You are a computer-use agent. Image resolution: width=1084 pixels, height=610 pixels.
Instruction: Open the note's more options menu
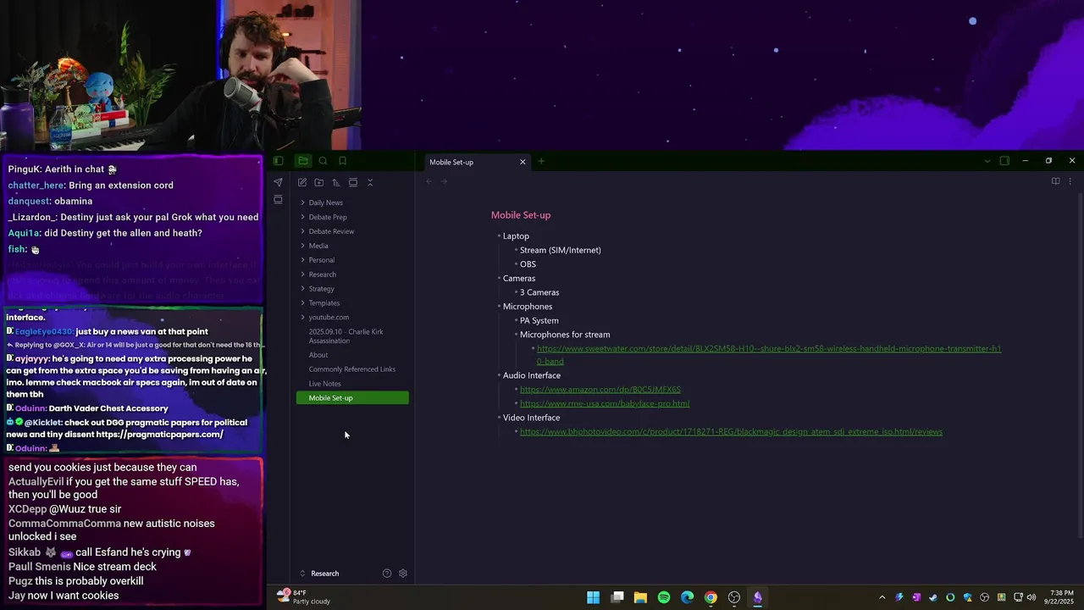click(x=1070, y=181)
